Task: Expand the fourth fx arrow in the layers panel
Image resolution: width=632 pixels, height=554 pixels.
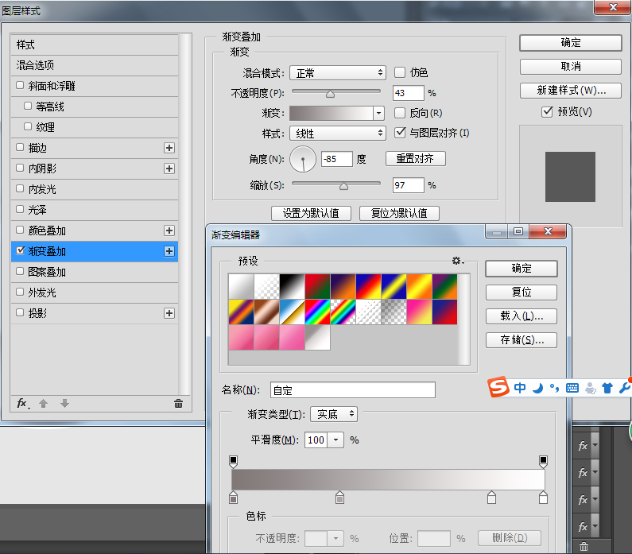Action: click(x=595, y=526)
